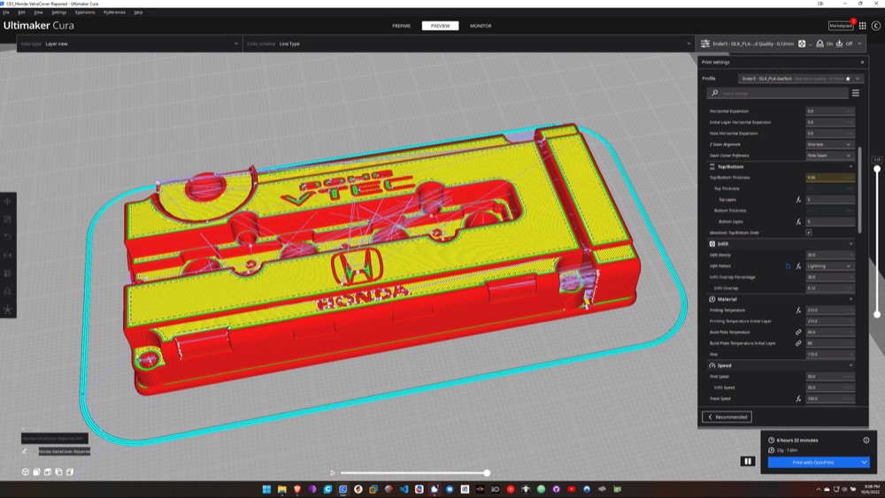Open the settings visibility hamburger menu

tap(856, 93)
